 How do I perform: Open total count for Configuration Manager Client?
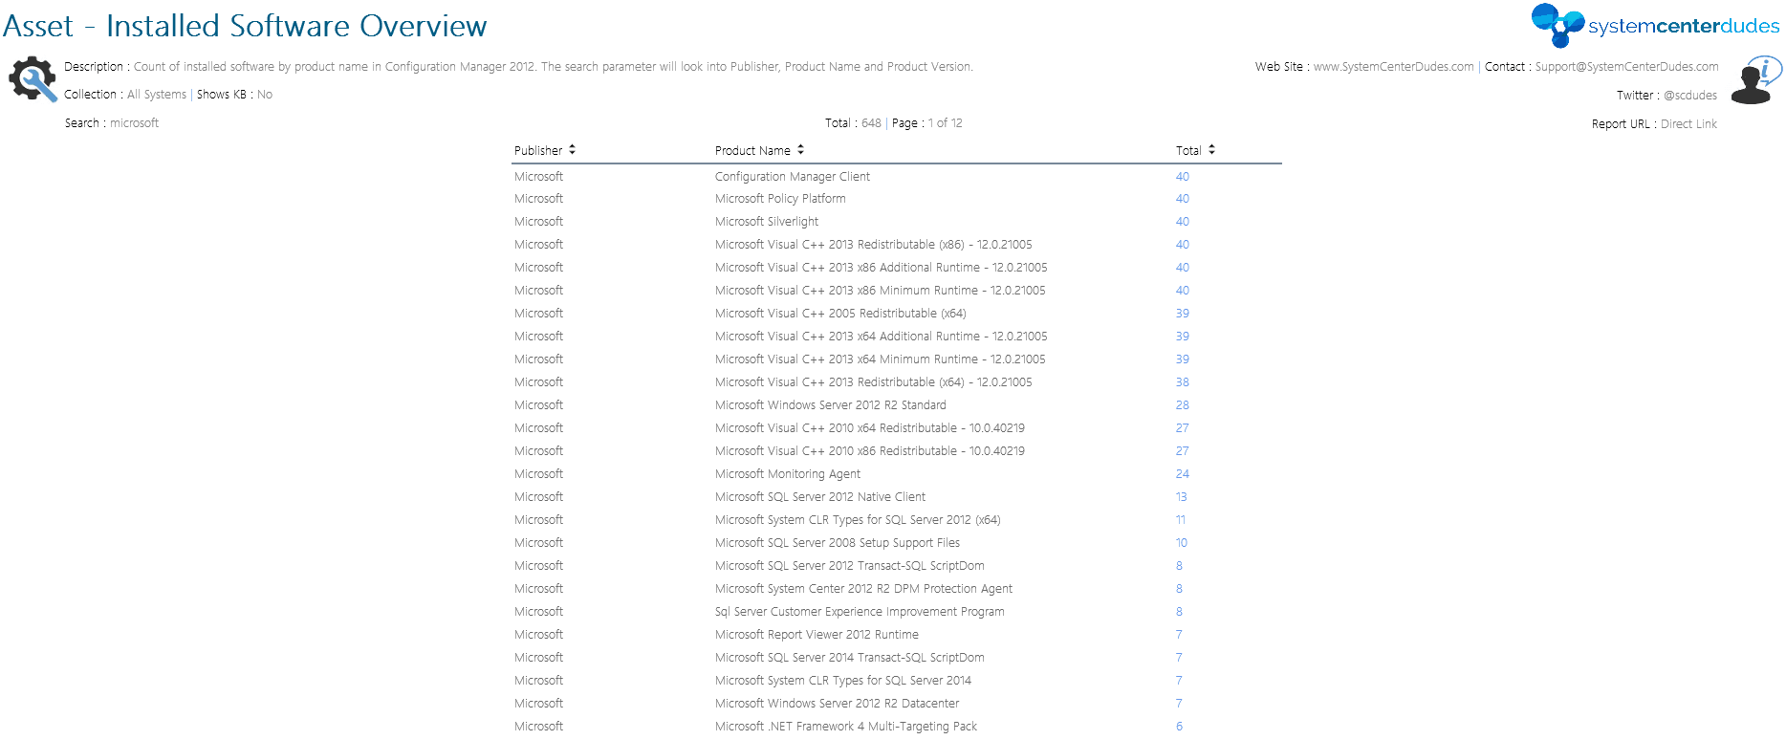coord(1182,177)
